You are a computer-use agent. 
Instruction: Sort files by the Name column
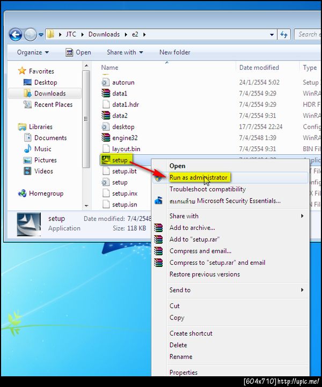click(x=109, y=68)
